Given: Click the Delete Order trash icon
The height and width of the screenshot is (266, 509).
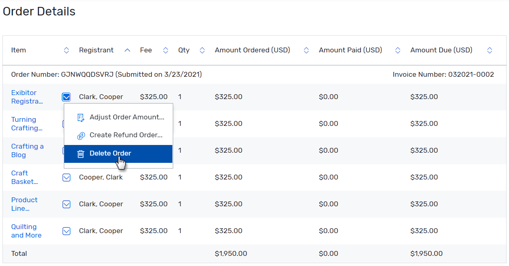Looking at the screenshot, I should click(81, 154).
